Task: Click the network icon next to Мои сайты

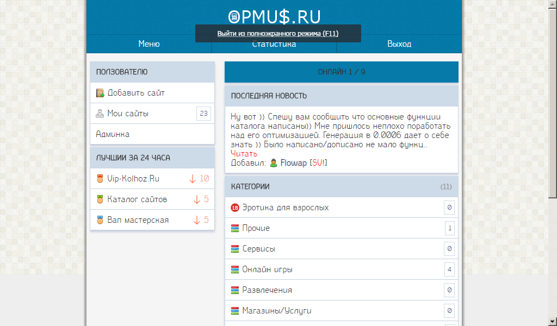Action: pos(100,114)
